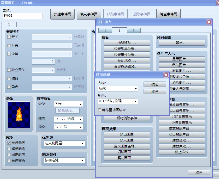Click 等待... under 时间调整
The image size is (219, 179).
point(182,43)
